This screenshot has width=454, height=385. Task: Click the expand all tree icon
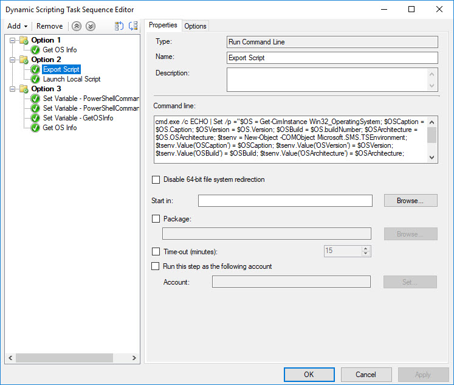pos(119,26)
